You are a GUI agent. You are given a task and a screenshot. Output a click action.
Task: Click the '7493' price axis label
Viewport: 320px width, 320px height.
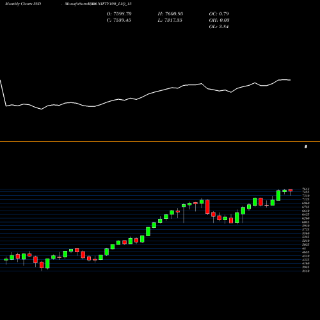point(306,192)
